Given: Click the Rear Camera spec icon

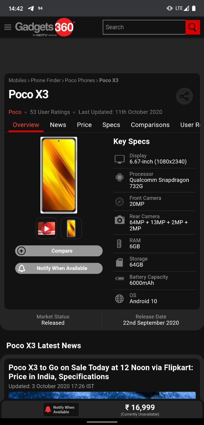Looking at the screenshot, I should [x=119, y=220].
